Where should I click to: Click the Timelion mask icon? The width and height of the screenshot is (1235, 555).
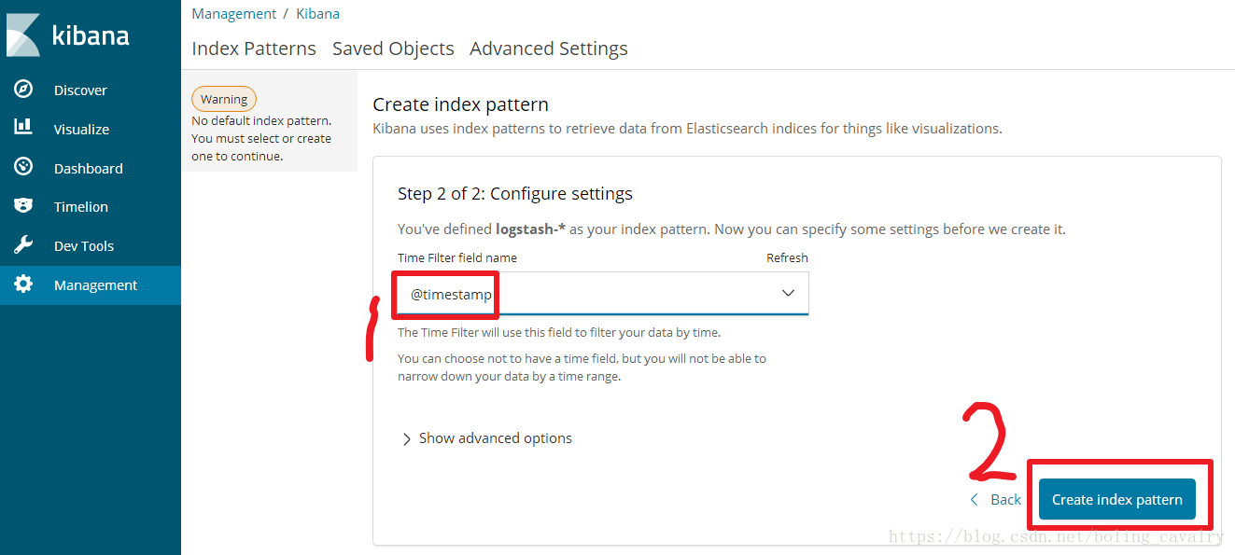pos(23,206)
